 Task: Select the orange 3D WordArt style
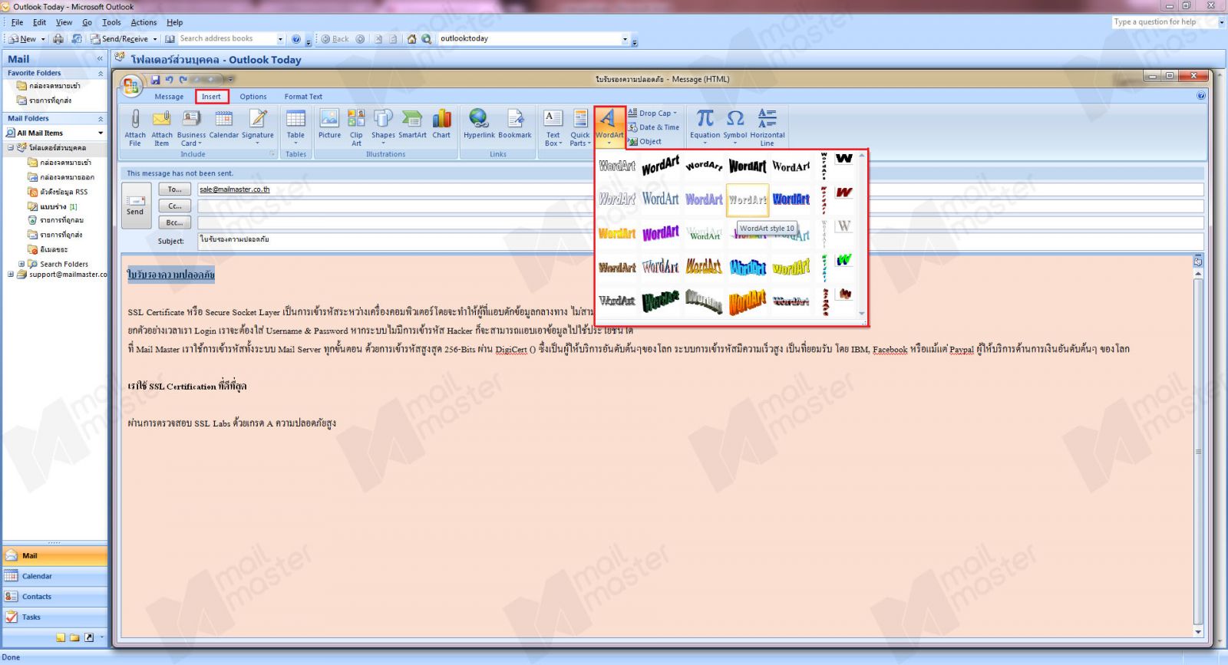click(748, 301)
